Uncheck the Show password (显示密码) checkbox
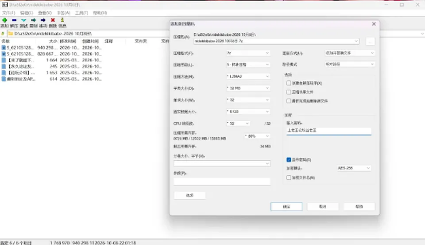This screenshot has height=245, width=425. coord(289,160)
